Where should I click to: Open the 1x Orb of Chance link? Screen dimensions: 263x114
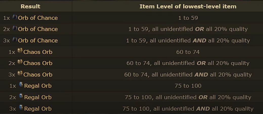tap(38, 18)
